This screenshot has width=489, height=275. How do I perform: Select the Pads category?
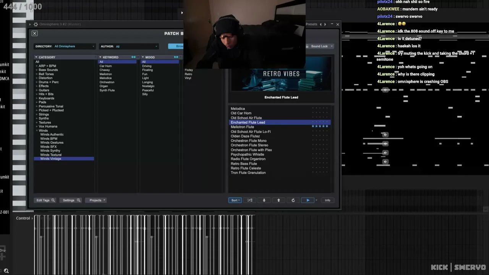point(42,102)
